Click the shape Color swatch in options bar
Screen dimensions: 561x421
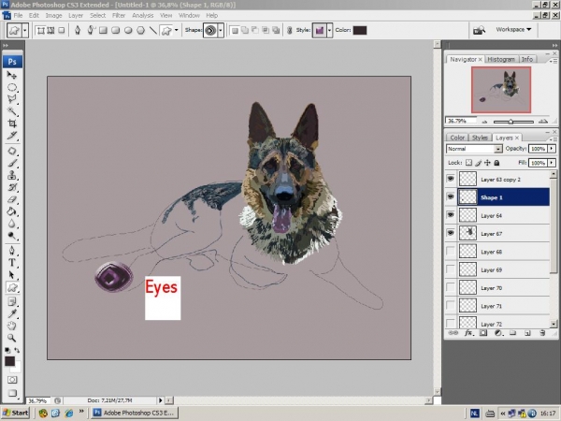pyautogui.click(x=360, y=31)
